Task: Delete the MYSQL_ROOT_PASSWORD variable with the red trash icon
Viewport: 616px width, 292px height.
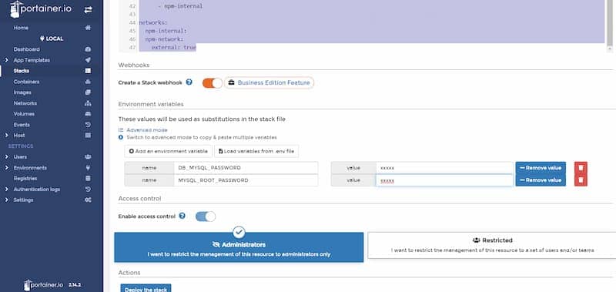Action: tap(581, 180)
